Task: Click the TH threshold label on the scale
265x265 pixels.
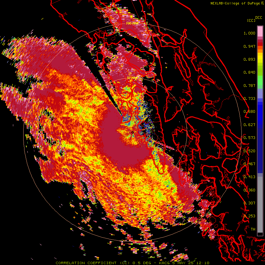Action: point(253,229)
